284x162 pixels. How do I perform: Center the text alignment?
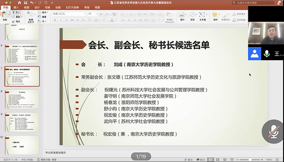click(129, 20)
